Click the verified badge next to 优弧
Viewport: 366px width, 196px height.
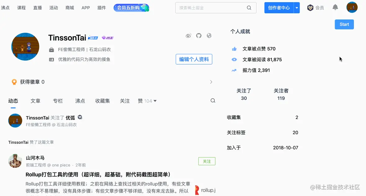[80, 117]
